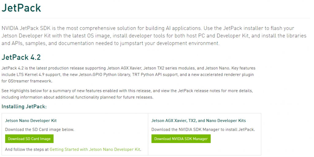
Task: Click the paragraph starting 'JetPack 4.2 is the latest production'
Action: pyautogui.click(x=128, y=75)
